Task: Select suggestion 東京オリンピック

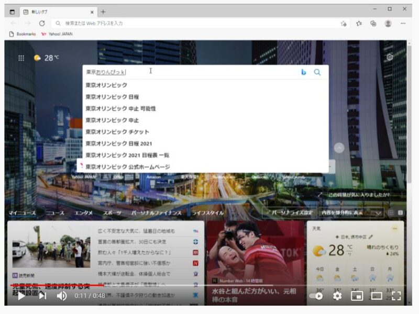Action: [x=205, y=85]
